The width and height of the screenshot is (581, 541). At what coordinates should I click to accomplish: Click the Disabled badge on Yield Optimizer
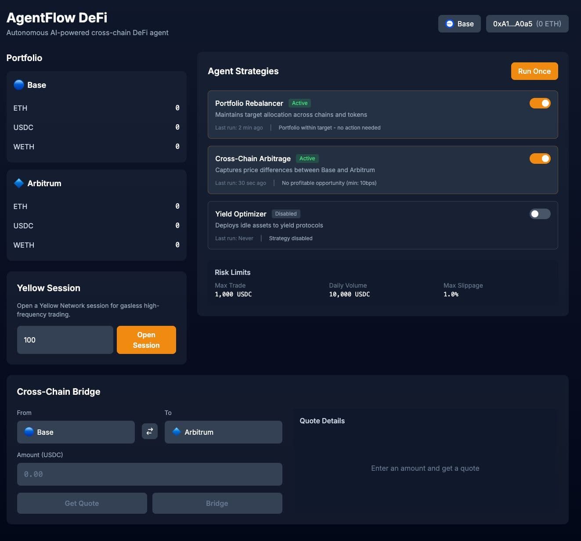coord(286,214)
